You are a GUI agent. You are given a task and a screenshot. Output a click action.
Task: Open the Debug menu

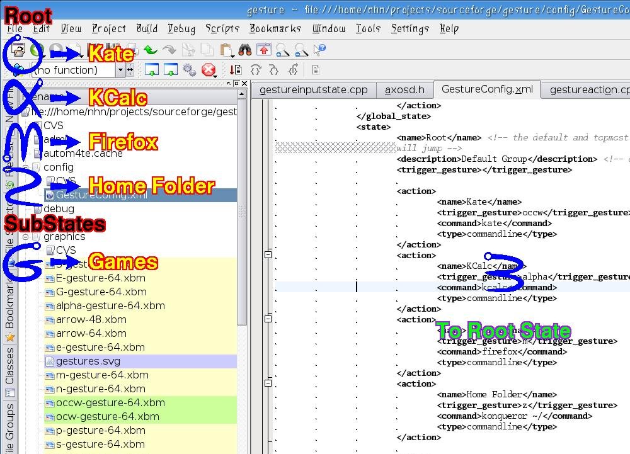click(x=181, y=28)
